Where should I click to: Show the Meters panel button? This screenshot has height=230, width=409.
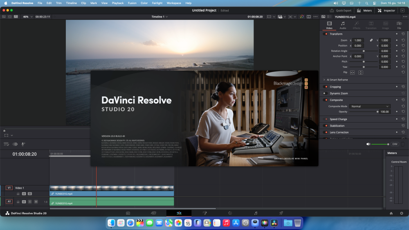tap(364, 11)
